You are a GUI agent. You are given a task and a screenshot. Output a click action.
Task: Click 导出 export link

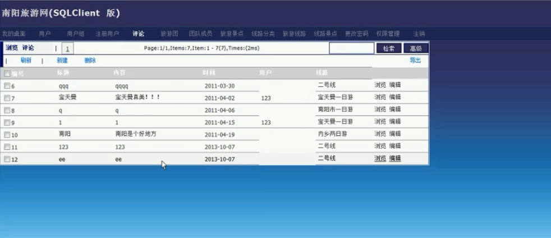(x=415, y=61)
